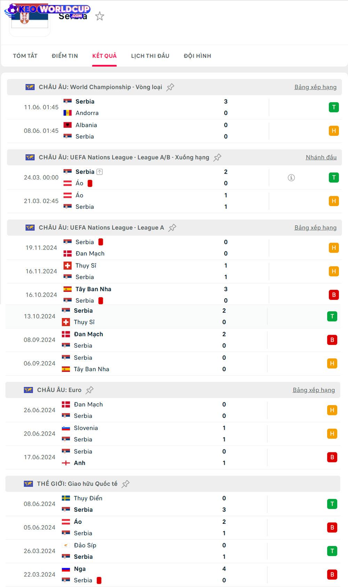Open the Nga vs Serbia match row
This screenshot has width=348, height=587.
[173, 574]
